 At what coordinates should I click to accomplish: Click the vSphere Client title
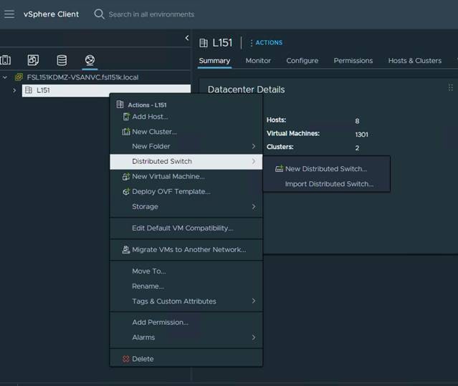[x=51, y=14]
